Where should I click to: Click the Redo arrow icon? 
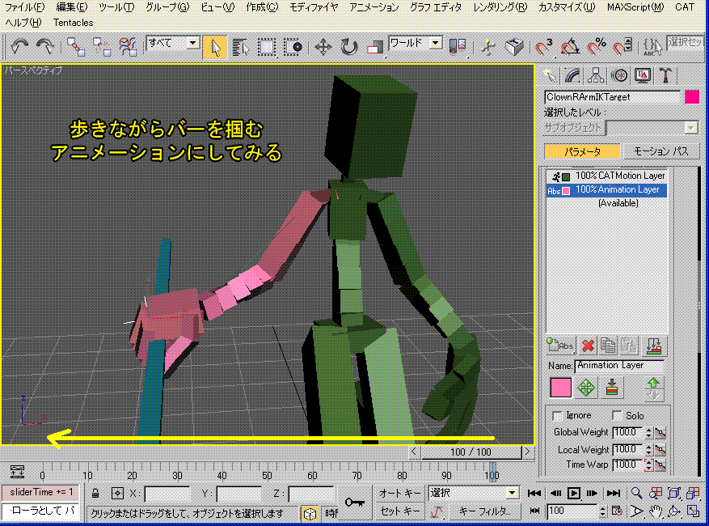tap(45, 46)
